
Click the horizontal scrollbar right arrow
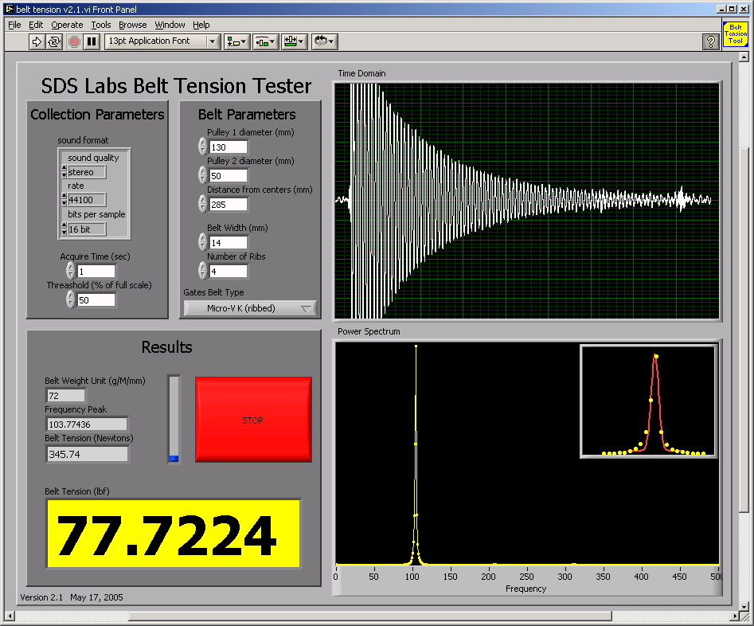[734, 616]
